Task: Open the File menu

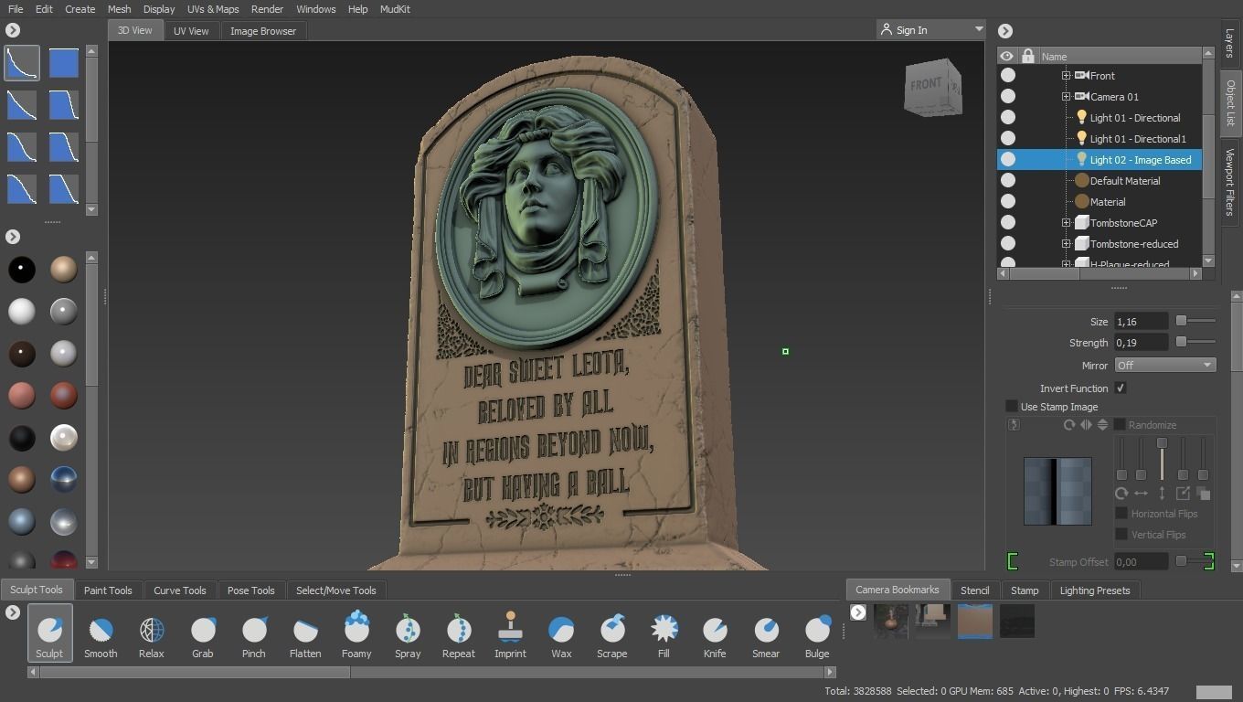Action: click(16, 9)
